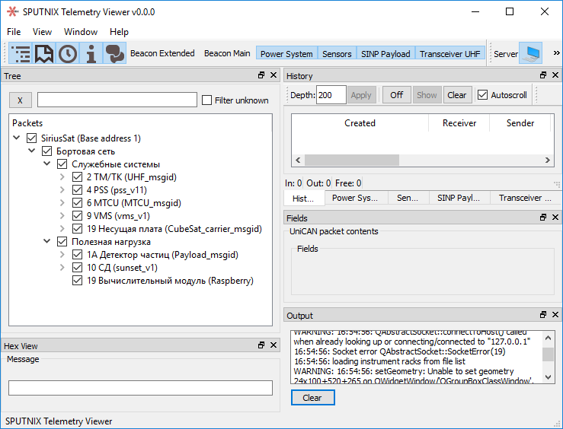Toggle the Server computer icon
Screen dimensions: 563x429
531,54
